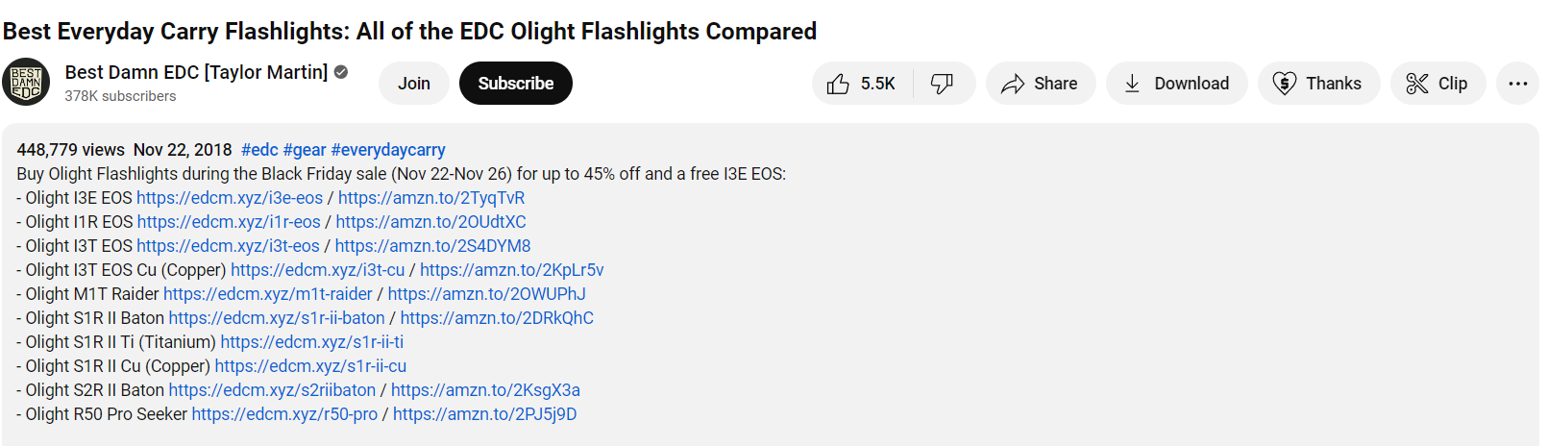Open the Best Damn EDC channel avatar
The image size is (1548, 446).
pyautogui.click(x=26, y=83)
